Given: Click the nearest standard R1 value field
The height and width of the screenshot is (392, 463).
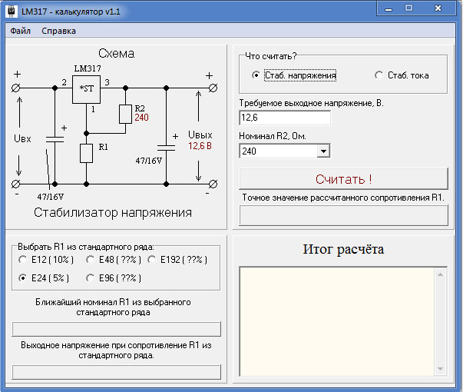Looking at the screenshot, I should 116,329.
